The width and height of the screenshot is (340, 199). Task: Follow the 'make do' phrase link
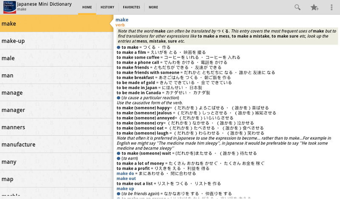tap(125, 174)
